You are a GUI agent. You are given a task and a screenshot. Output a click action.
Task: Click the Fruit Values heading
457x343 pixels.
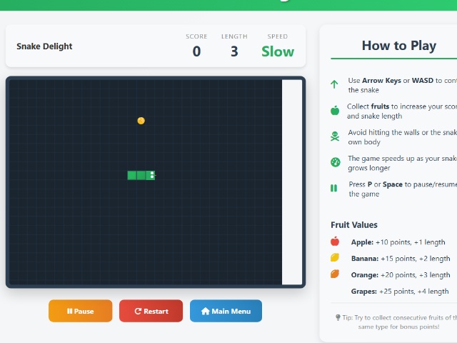coord(354,225)
